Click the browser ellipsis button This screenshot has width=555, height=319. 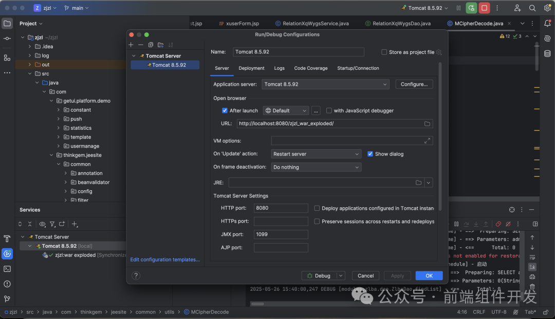[x=316, y=111]
